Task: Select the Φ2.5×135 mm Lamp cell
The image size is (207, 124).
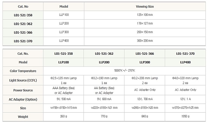Action: [x=63, y=80]
